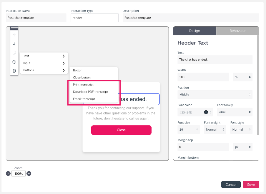Delete element using the trash icon
Image resolution: width=266 pixels, height=194 pixels.
pyautogui.click(x=14, y=71)
